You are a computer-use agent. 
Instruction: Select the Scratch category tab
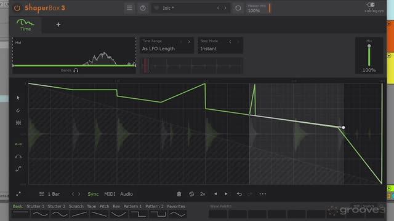pos(76,206)
